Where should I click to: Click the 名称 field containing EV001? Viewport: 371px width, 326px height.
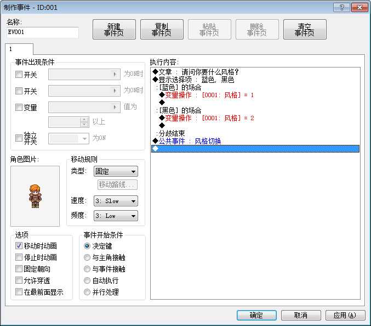point(43,32)
